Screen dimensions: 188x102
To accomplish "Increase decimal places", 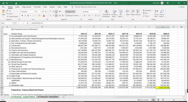I will click(96, 15).
